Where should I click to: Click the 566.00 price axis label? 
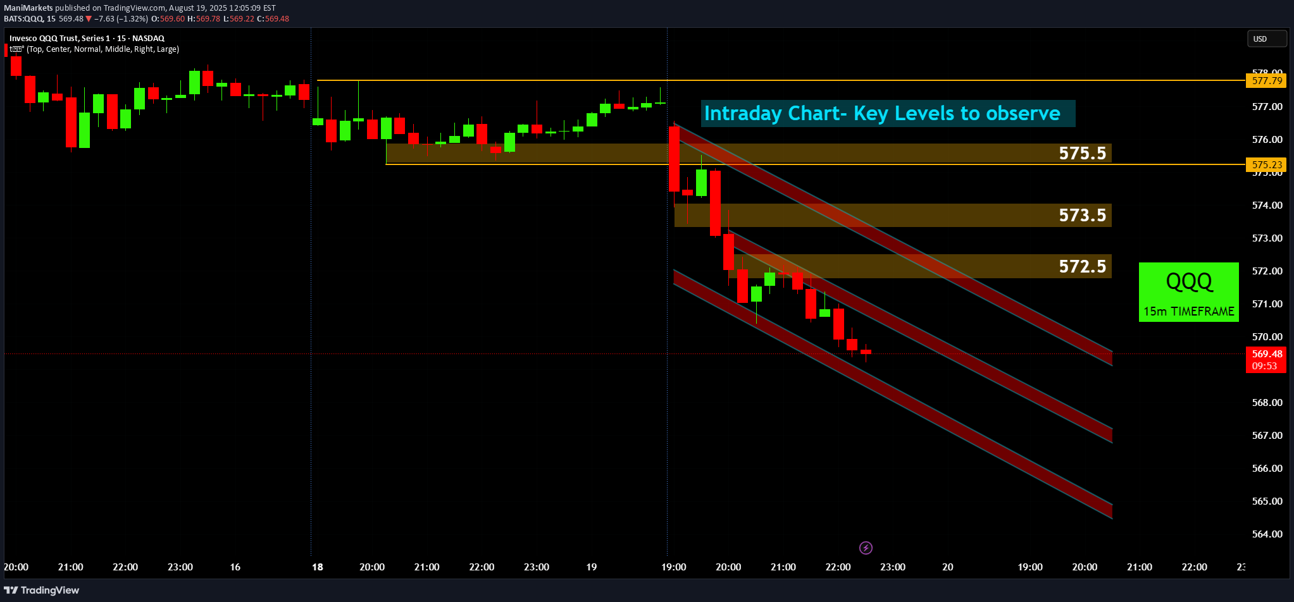coord(1267,469)
